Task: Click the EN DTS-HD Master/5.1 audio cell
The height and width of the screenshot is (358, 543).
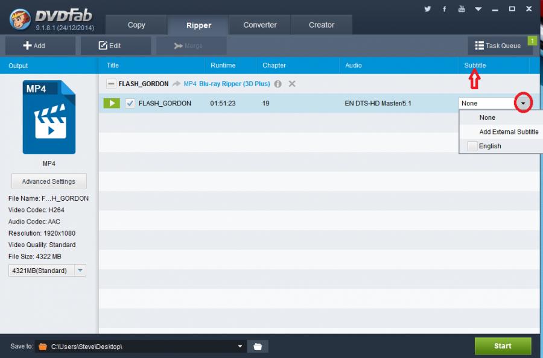Action: click(x=378, y=103)
